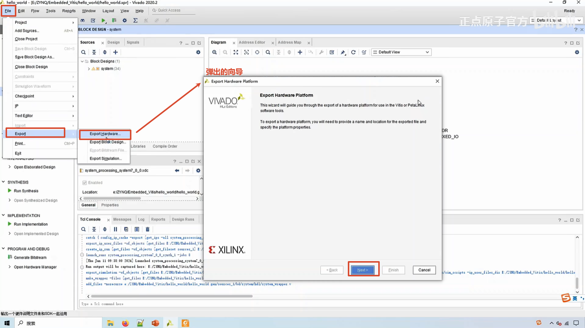Collapse the PROGRAM AND DEBUG section
The height and width of the screenshot is (328, 585).
[3, 249]
